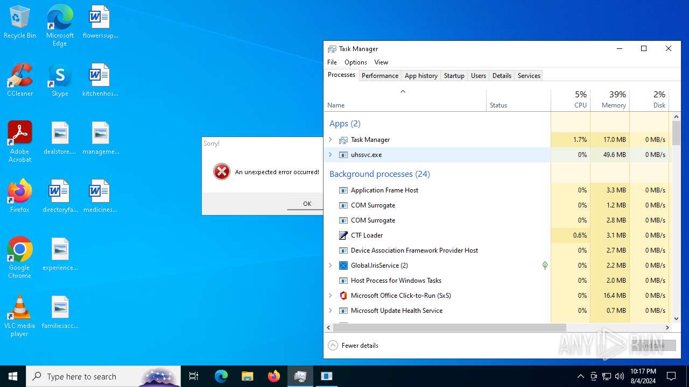Open Task View on taskbar
The image size is (689, 387).
[194, 376]
